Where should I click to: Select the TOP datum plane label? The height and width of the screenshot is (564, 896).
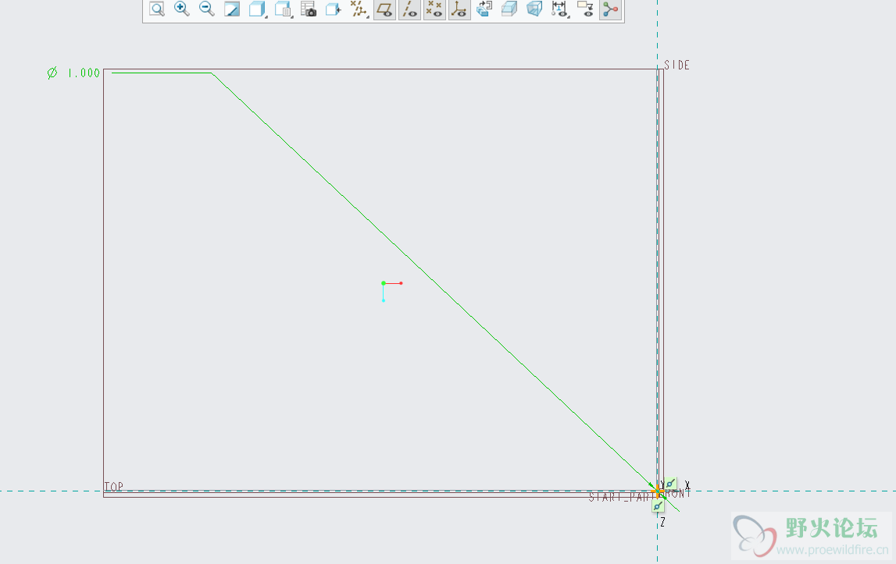coord(114,486)
